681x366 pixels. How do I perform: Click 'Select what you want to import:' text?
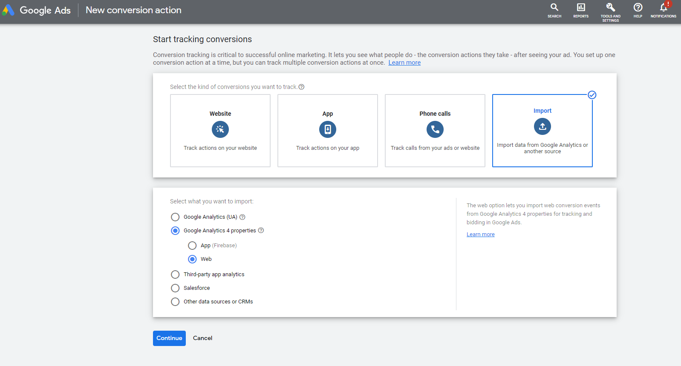point(212,201)
